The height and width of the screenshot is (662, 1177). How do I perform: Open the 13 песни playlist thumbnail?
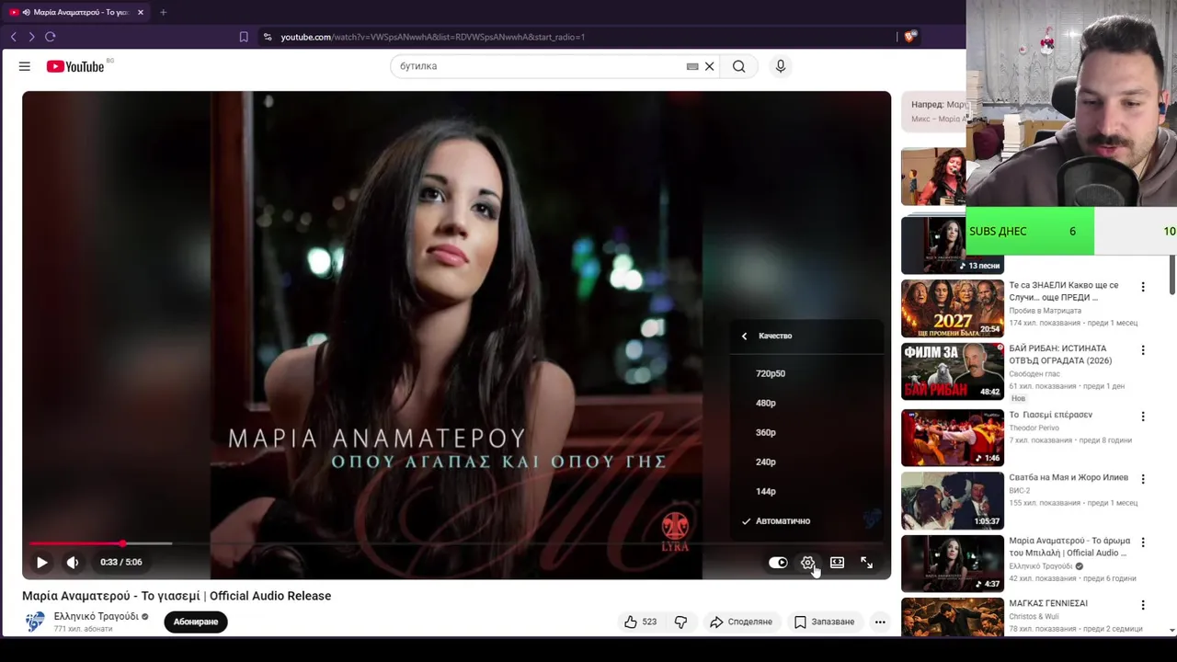[x=953, y=245]
